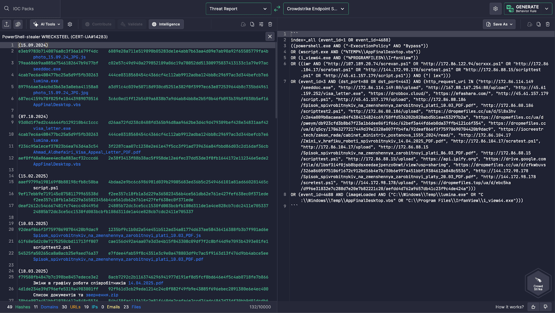
Task: Click 'index=_all' on rule line 2
Action: [303, 40]
